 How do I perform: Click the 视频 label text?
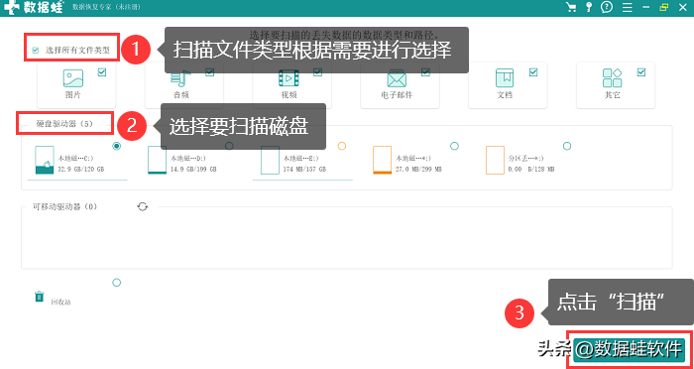point(289,95)
